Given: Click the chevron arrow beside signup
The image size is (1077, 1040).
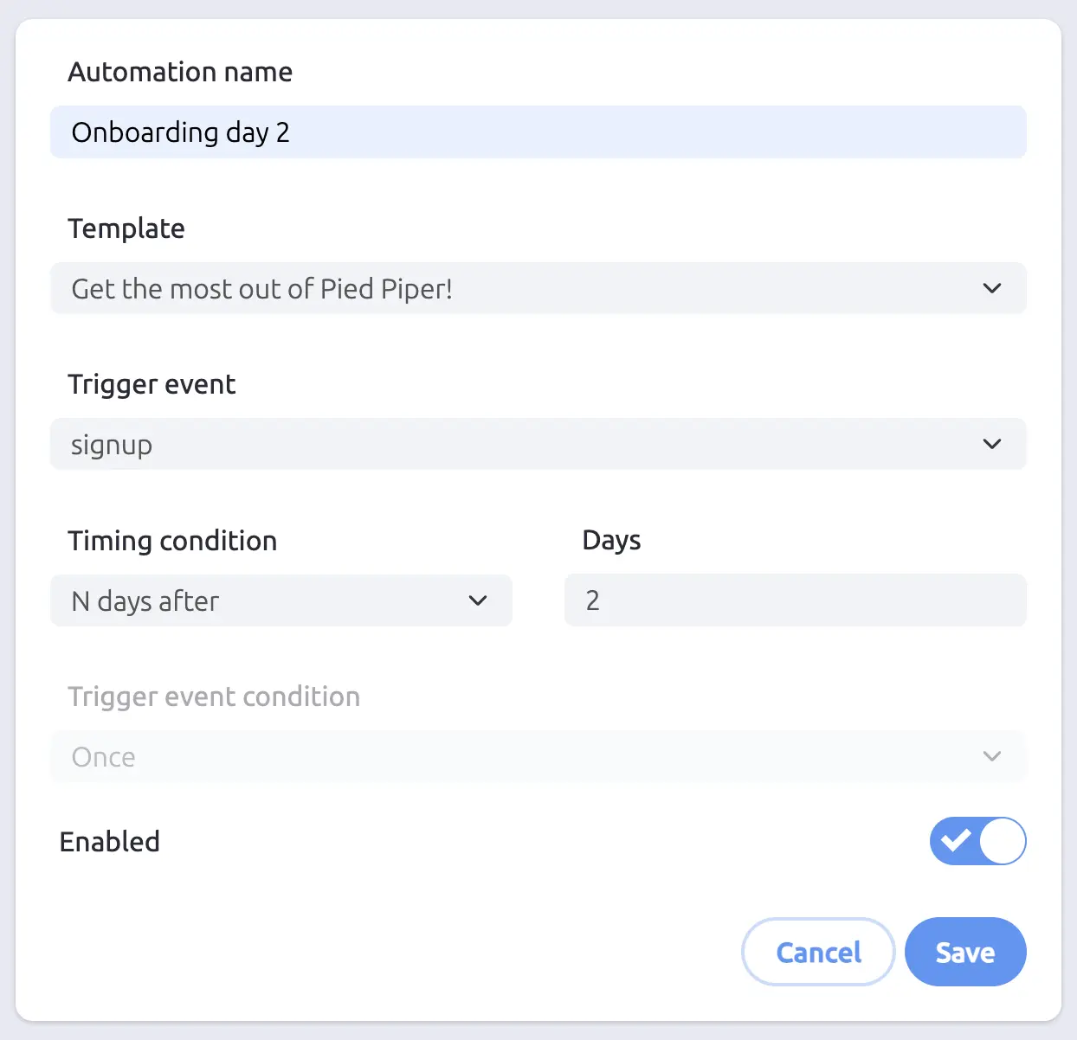Looking at the screenshot, I should pos(992,444).
